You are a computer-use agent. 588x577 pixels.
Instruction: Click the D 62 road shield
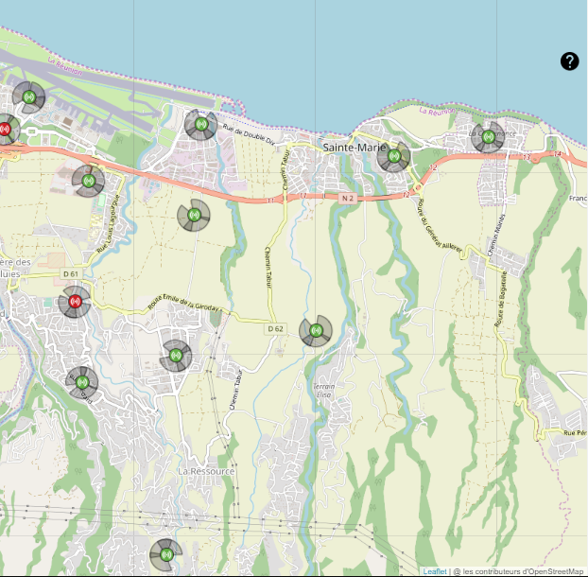point(275,328)
